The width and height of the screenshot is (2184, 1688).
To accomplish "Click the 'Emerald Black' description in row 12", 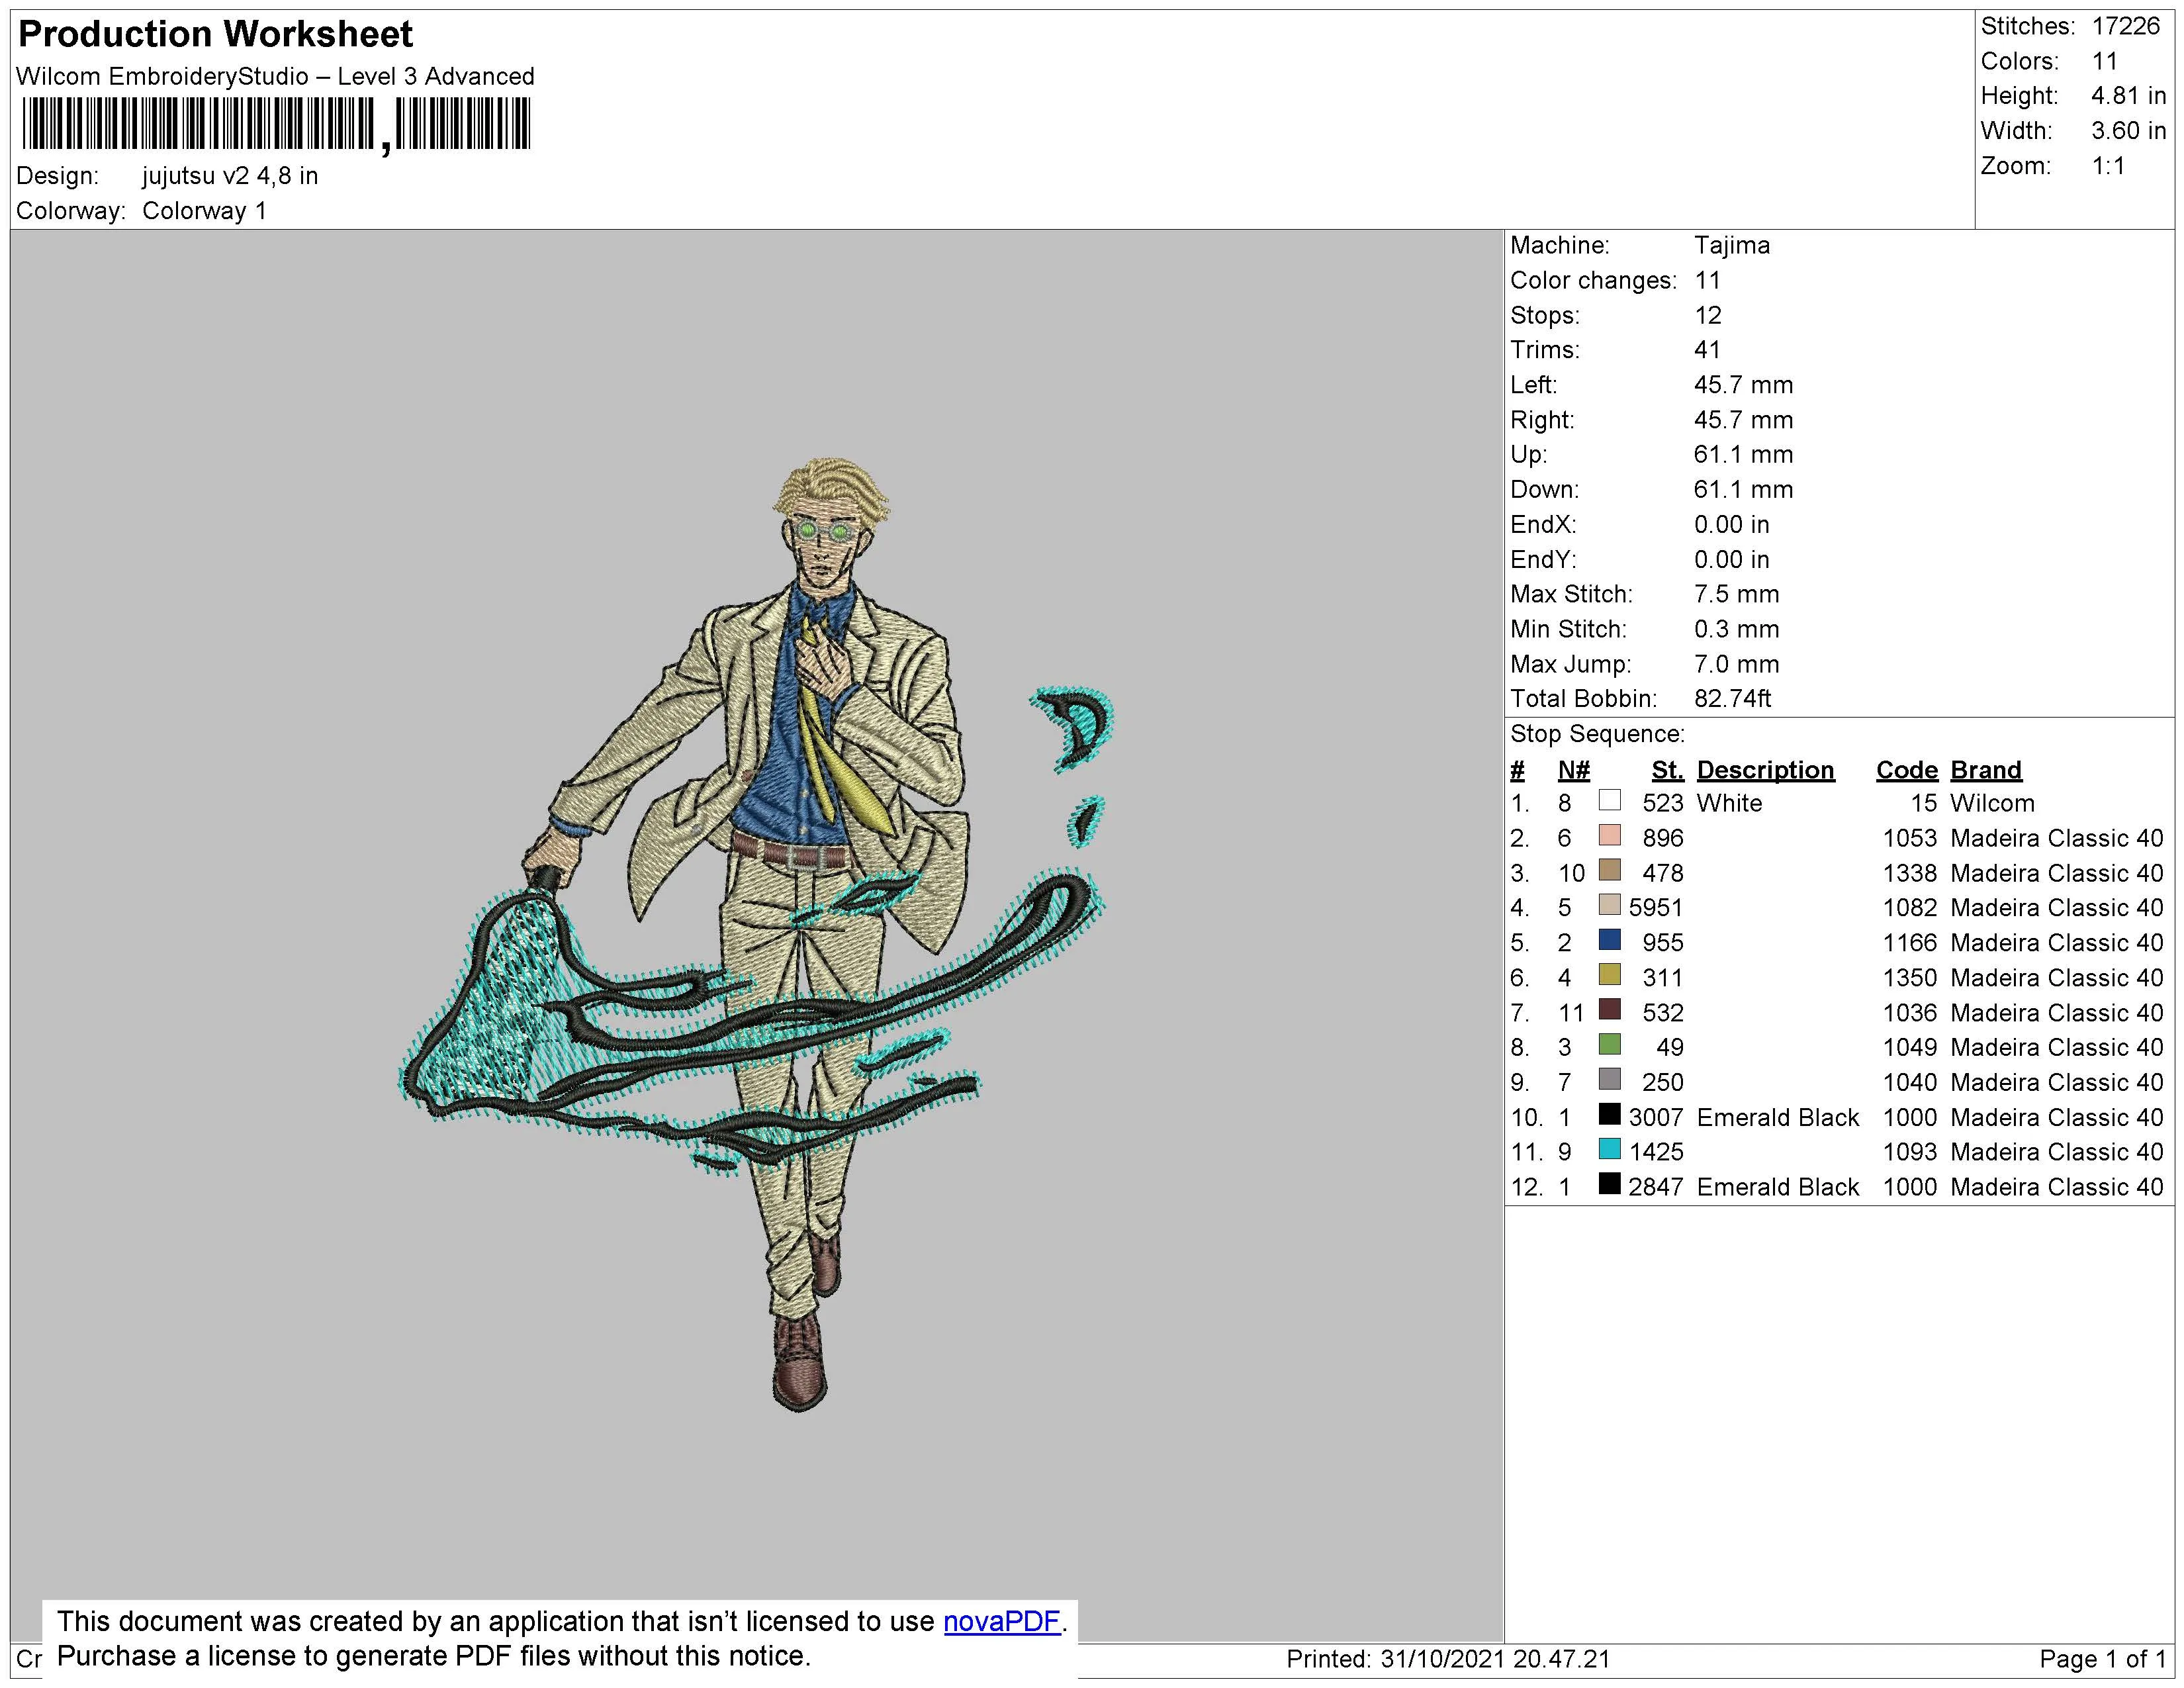I will [x=1777, y=1187].
